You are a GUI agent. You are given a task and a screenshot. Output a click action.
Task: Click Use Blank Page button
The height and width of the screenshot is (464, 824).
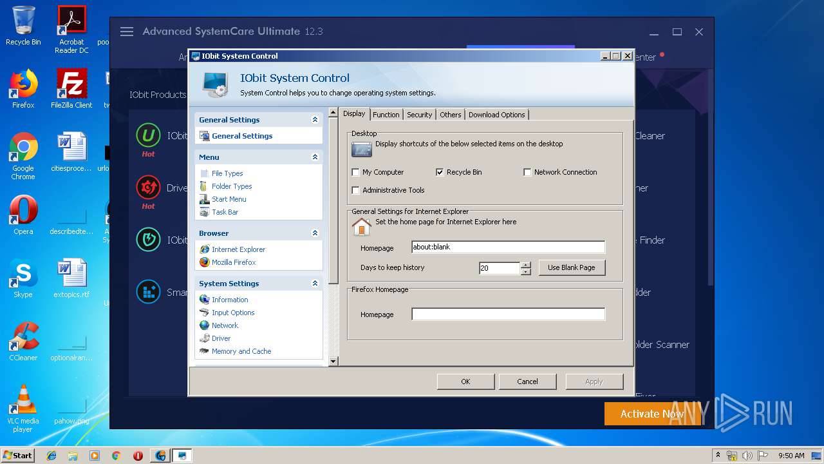pyautogui.click(x=572, y=267)
